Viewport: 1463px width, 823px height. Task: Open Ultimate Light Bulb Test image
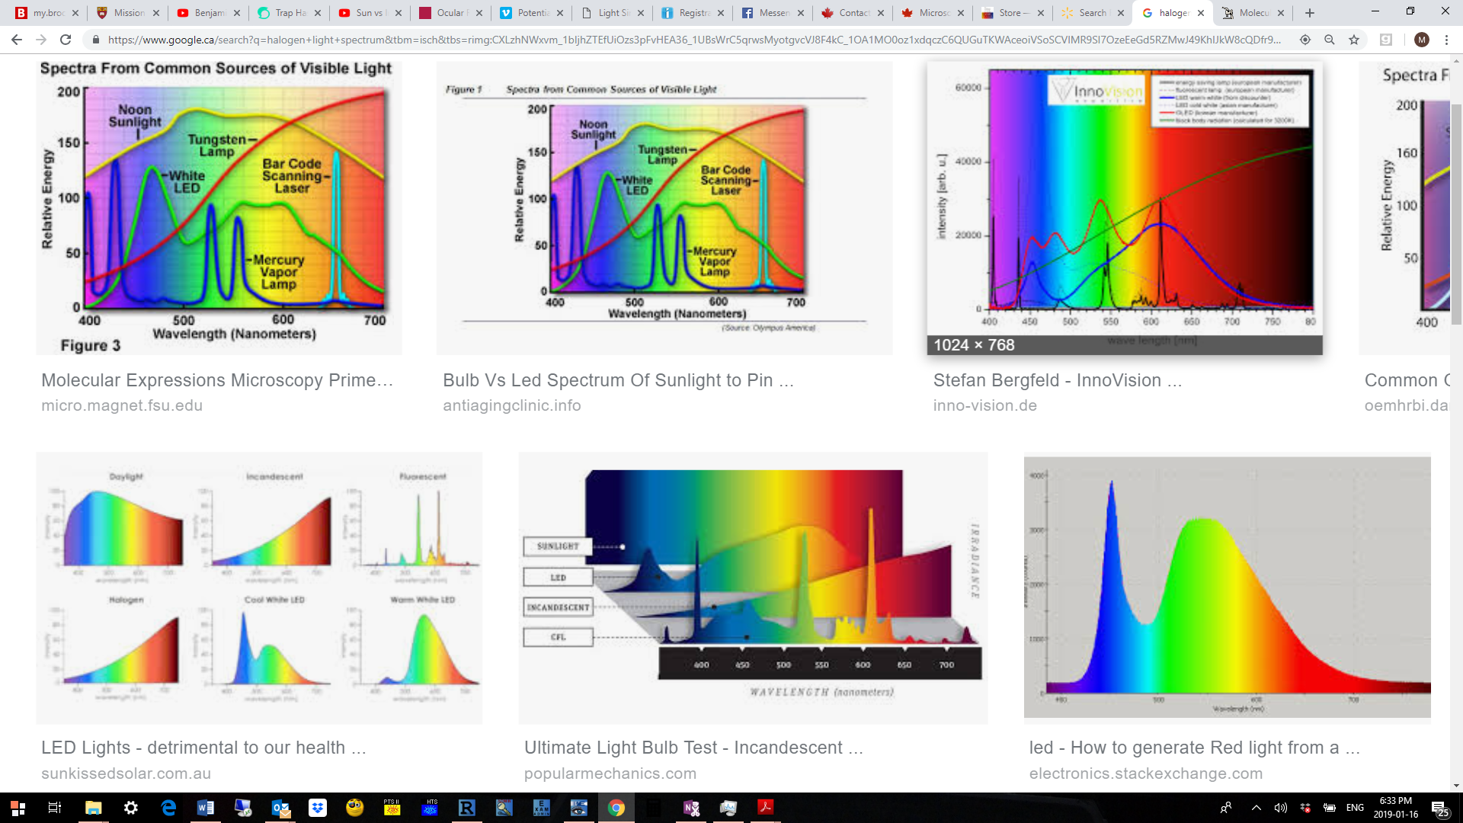753,588
